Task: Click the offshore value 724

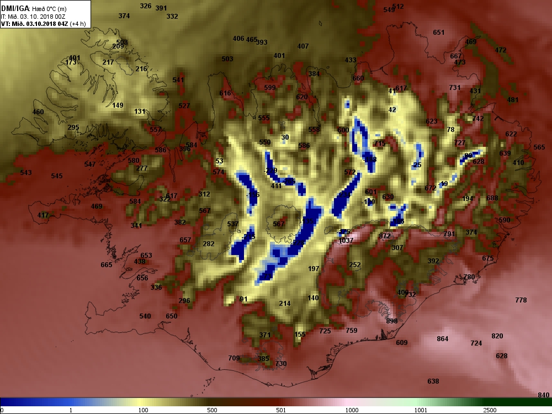Action: (476, 343)
